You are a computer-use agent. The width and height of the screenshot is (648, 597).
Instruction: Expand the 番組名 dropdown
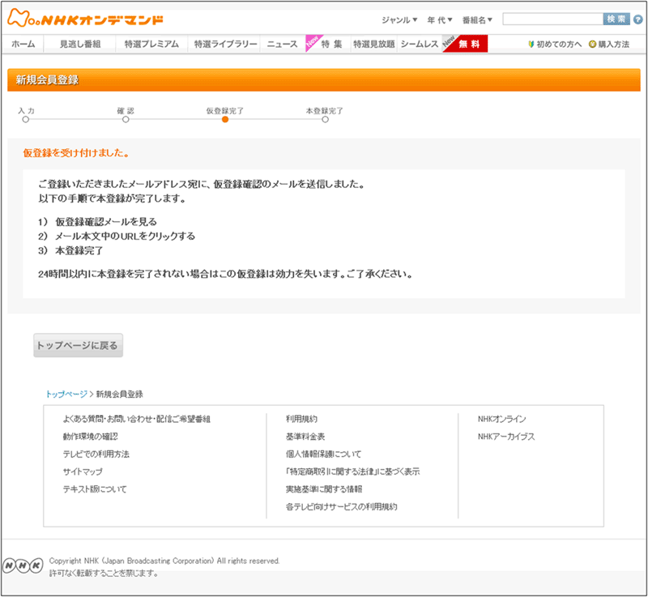click(477, 19)
